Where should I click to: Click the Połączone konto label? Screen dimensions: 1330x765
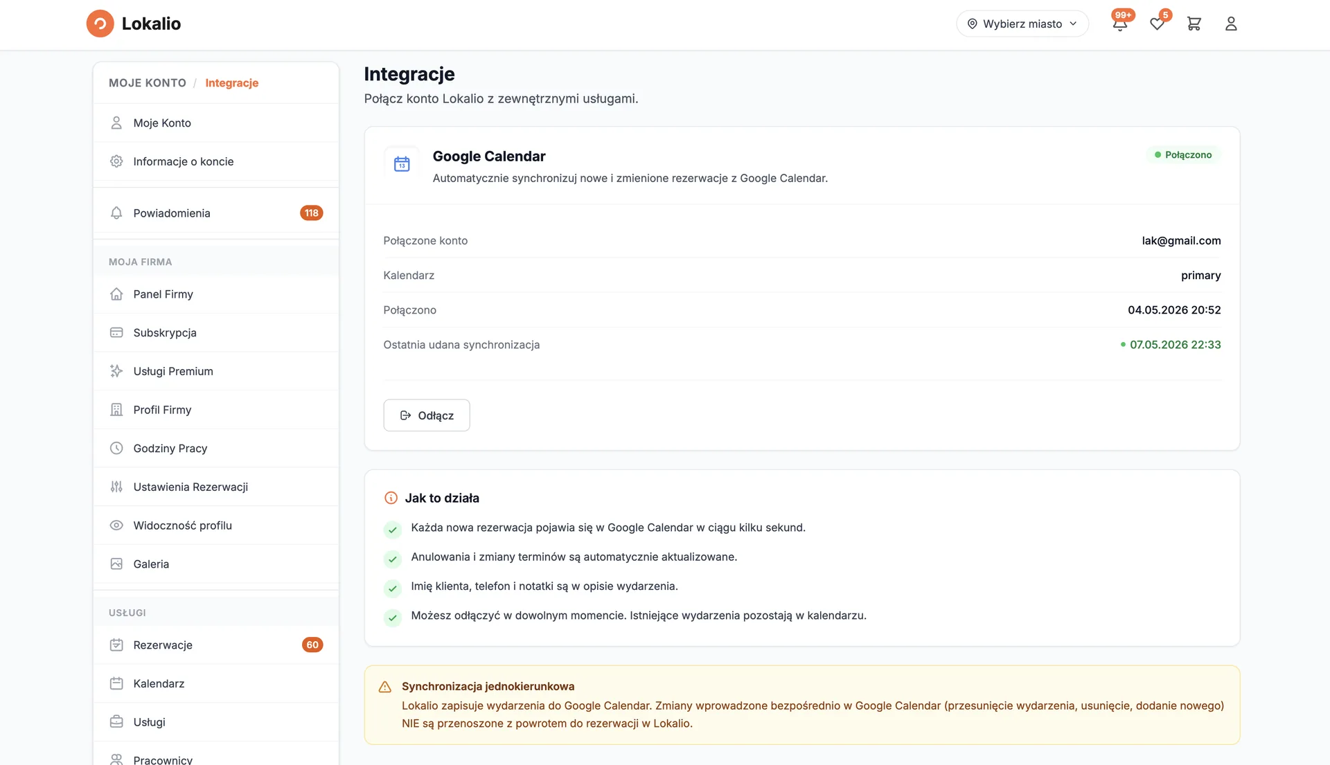(x=425, y=241)
